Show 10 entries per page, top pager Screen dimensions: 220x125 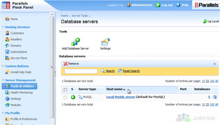pos(204,81)
